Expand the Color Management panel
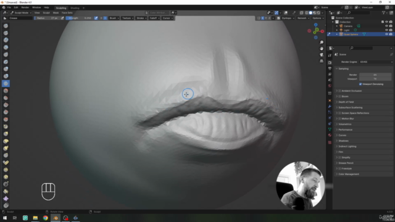The image size is (395, 222). pos(348,174)
